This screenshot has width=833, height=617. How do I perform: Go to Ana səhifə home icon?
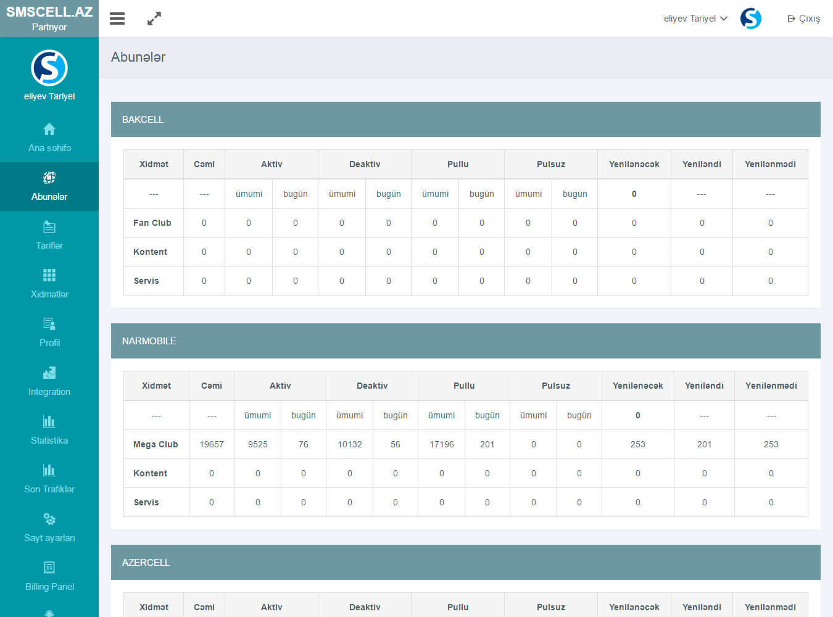(x=49, y=130)
